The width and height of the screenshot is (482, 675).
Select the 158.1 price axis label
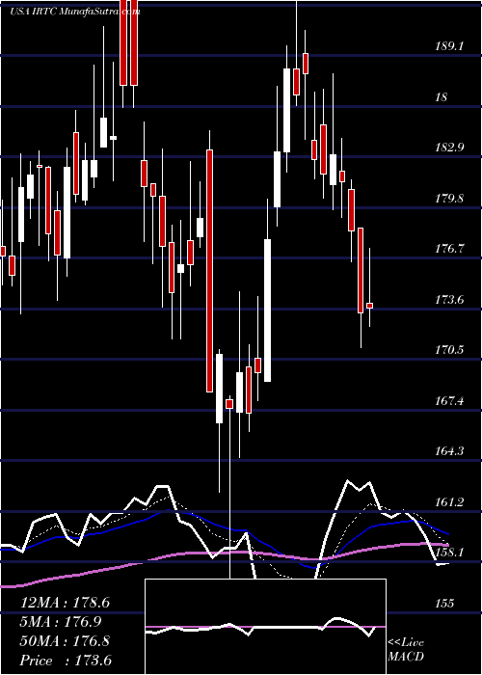tap(447, 553)
